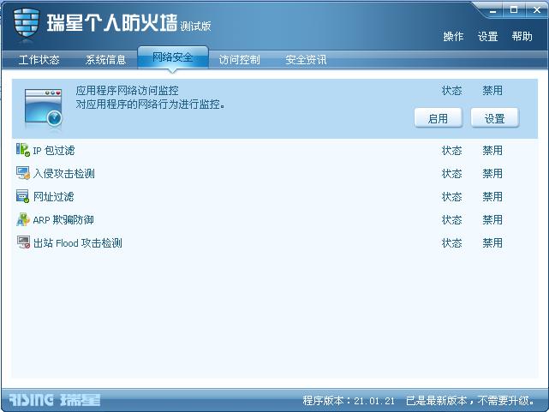The height and width of the screenshot is (412, 549).
Task: Click 禁用 status of 应用程序网络访问监控
Action: coord(492,91)
